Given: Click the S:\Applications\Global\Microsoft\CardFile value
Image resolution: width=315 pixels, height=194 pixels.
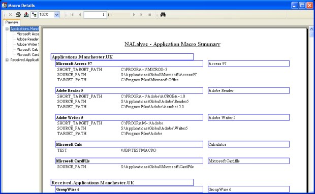Looking at the screenshot, I should coord(157,167).
